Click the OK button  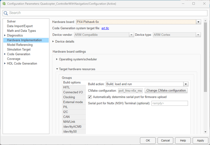point(148,141)
